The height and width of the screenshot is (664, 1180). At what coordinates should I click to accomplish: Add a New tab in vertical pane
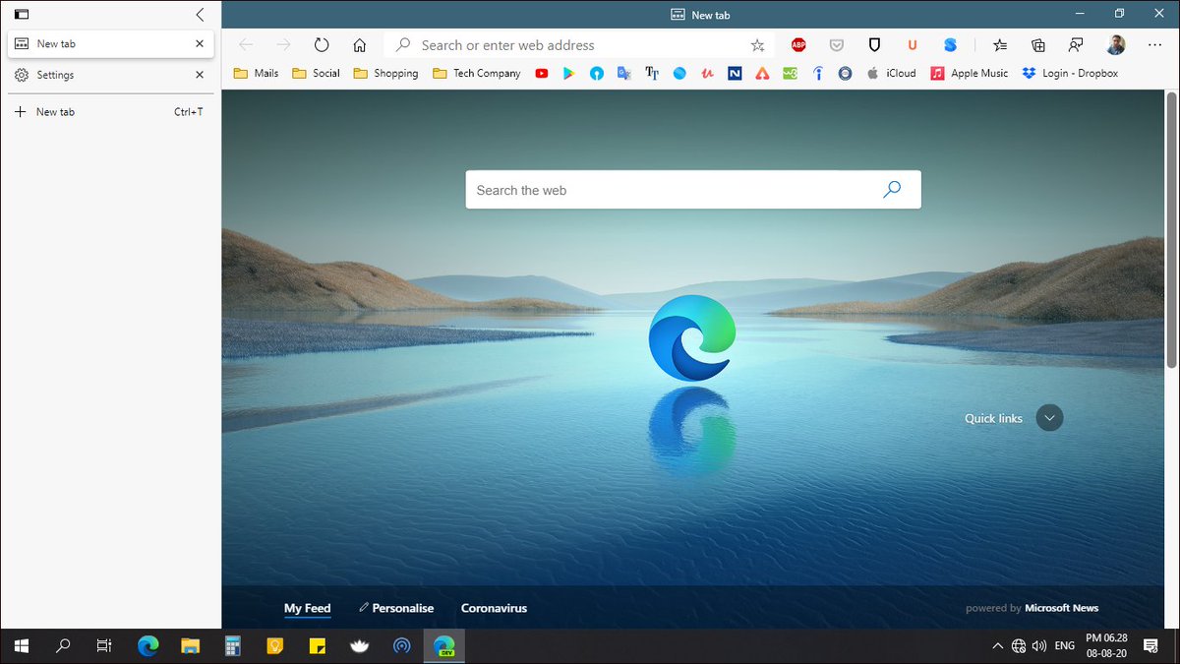111,112
